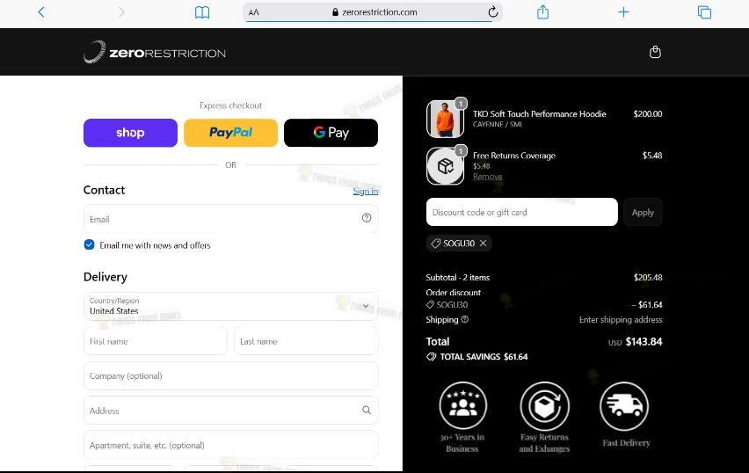This screenshot has height=473, width=749.
Task: Pay with PayPal button
Action: click(230, 133)
